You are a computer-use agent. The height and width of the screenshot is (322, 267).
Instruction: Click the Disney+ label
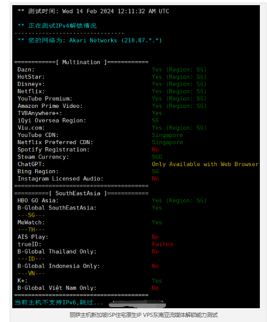[31, 84]
